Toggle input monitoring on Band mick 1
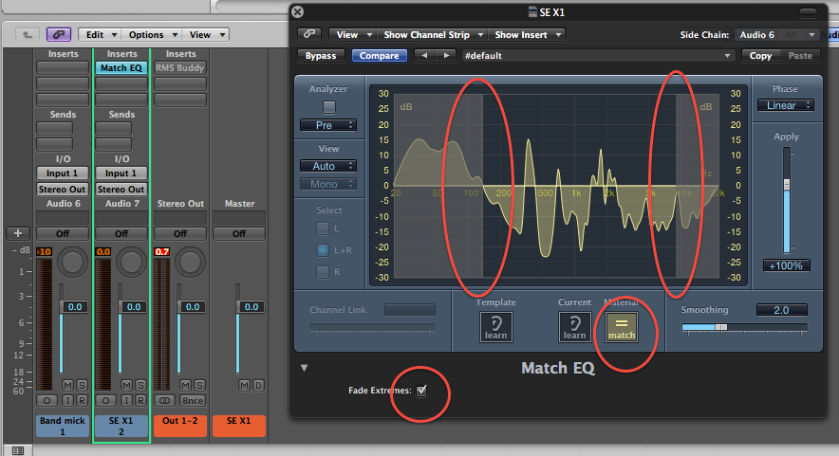This screenshot has height=456, width=839. pos(68,400)
